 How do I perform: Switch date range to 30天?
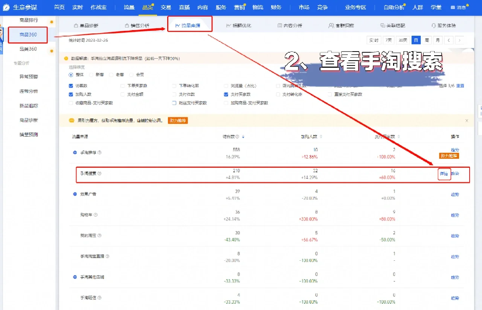click(x=403, y=40)
